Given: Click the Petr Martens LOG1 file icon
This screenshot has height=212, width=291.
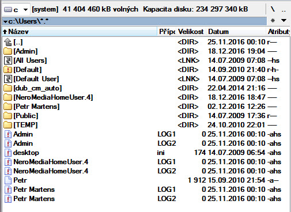Looking at the screenshot, I should tap(8, 190).
